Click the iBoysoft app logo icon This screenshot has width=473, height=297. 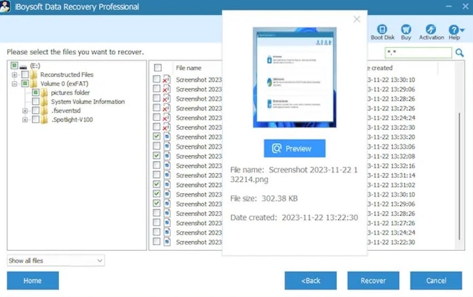point(5,6)
